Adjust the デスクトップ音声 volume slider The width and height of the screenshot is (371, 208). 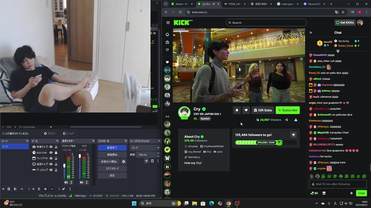pyautogui.click(x=64, y=166)
